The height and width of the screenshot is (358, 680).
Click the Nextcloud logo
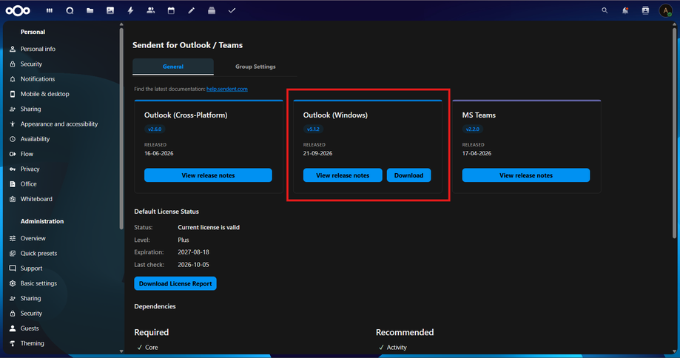(x=18, y=10)
